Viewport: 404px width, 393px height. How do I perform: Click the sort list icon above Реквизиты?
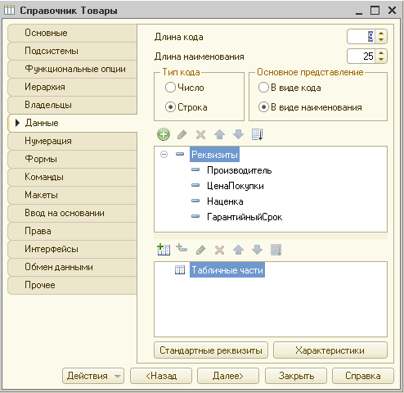258,134
